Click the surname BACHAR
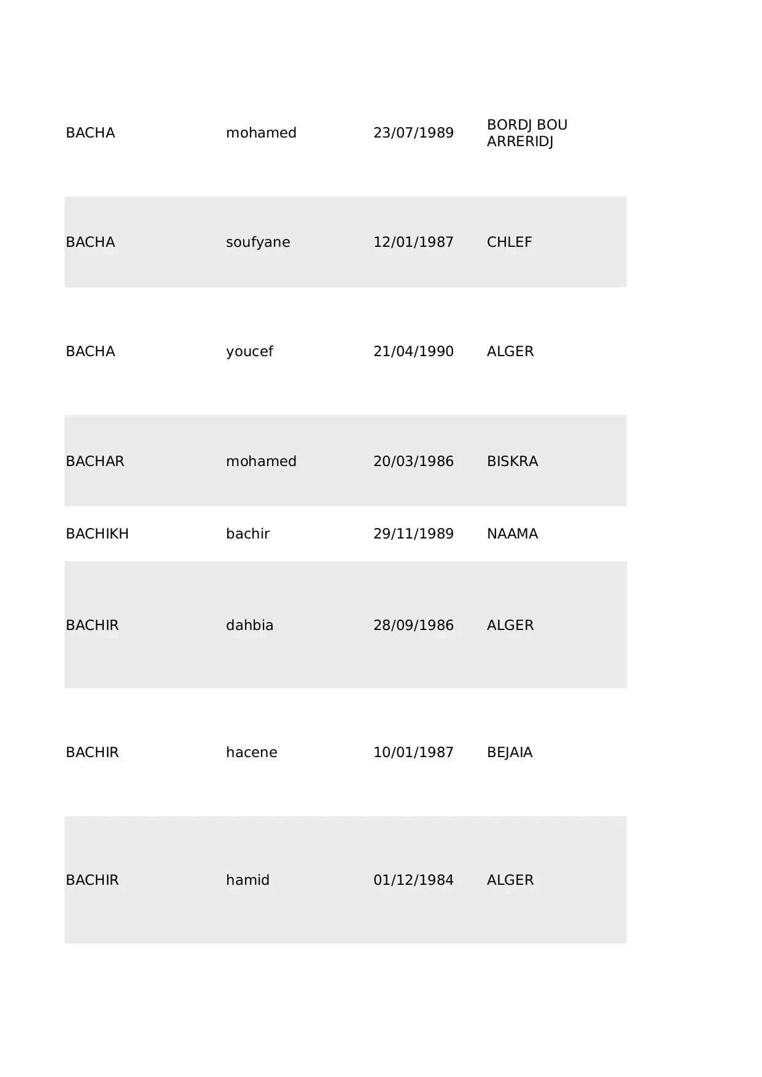 [x=95, y=462]
